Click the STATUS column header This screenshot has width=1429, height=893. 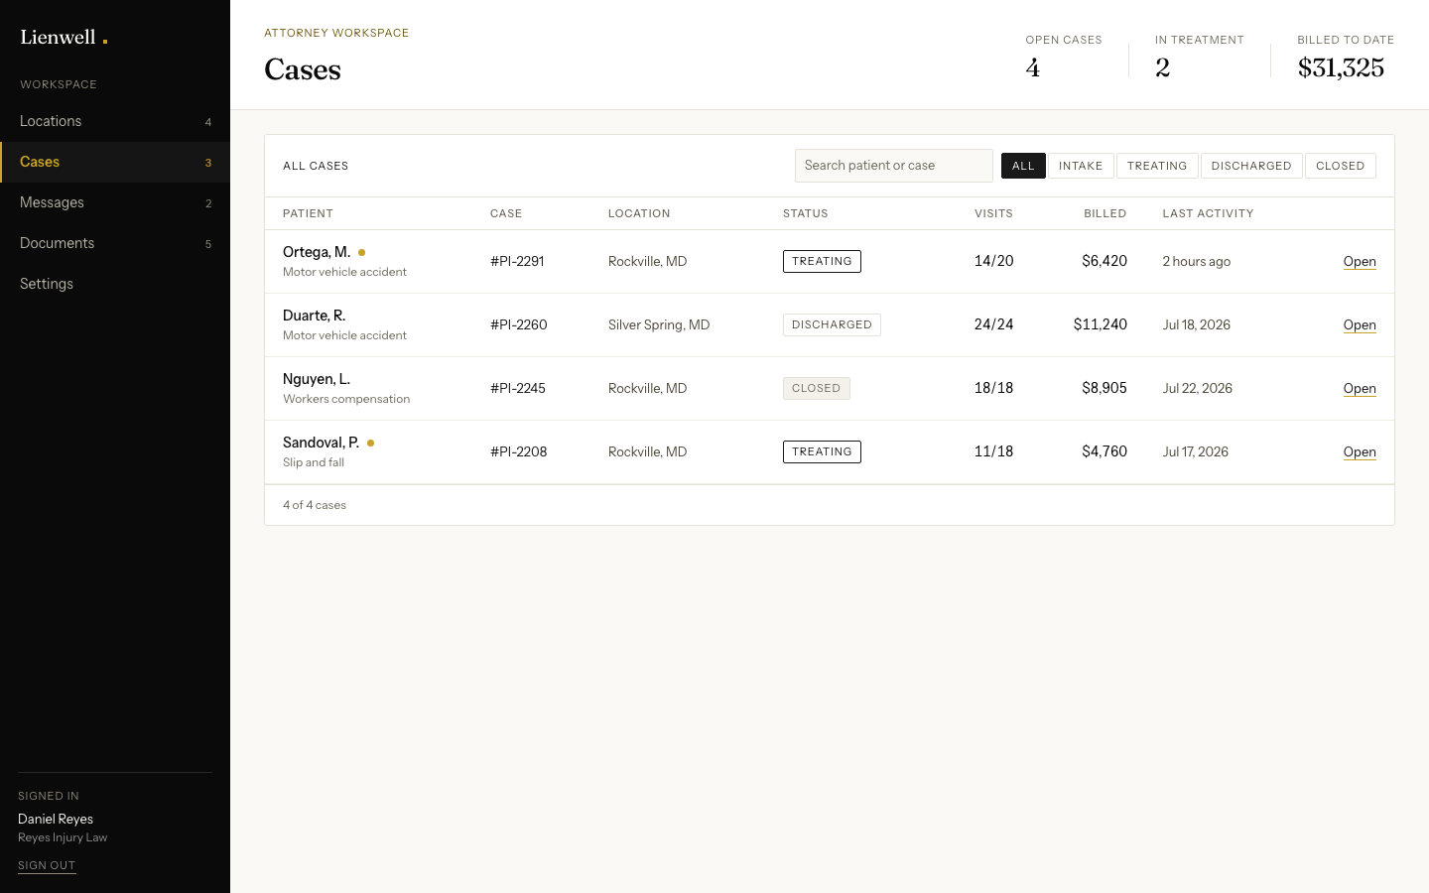[806, 213]
